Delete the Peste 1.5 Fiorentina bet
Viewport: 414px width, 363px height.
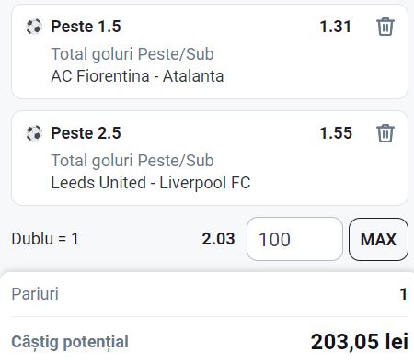tap(385, 27)
